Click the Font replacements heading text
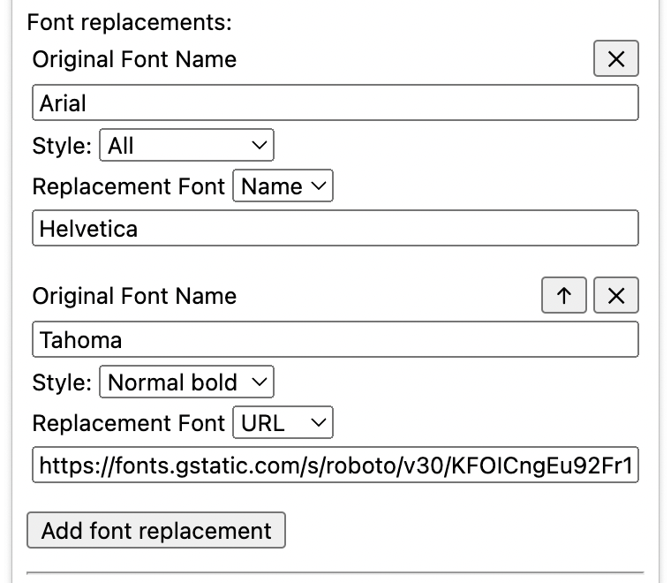Viewport: 671px width, 583px height. point(130,22)
